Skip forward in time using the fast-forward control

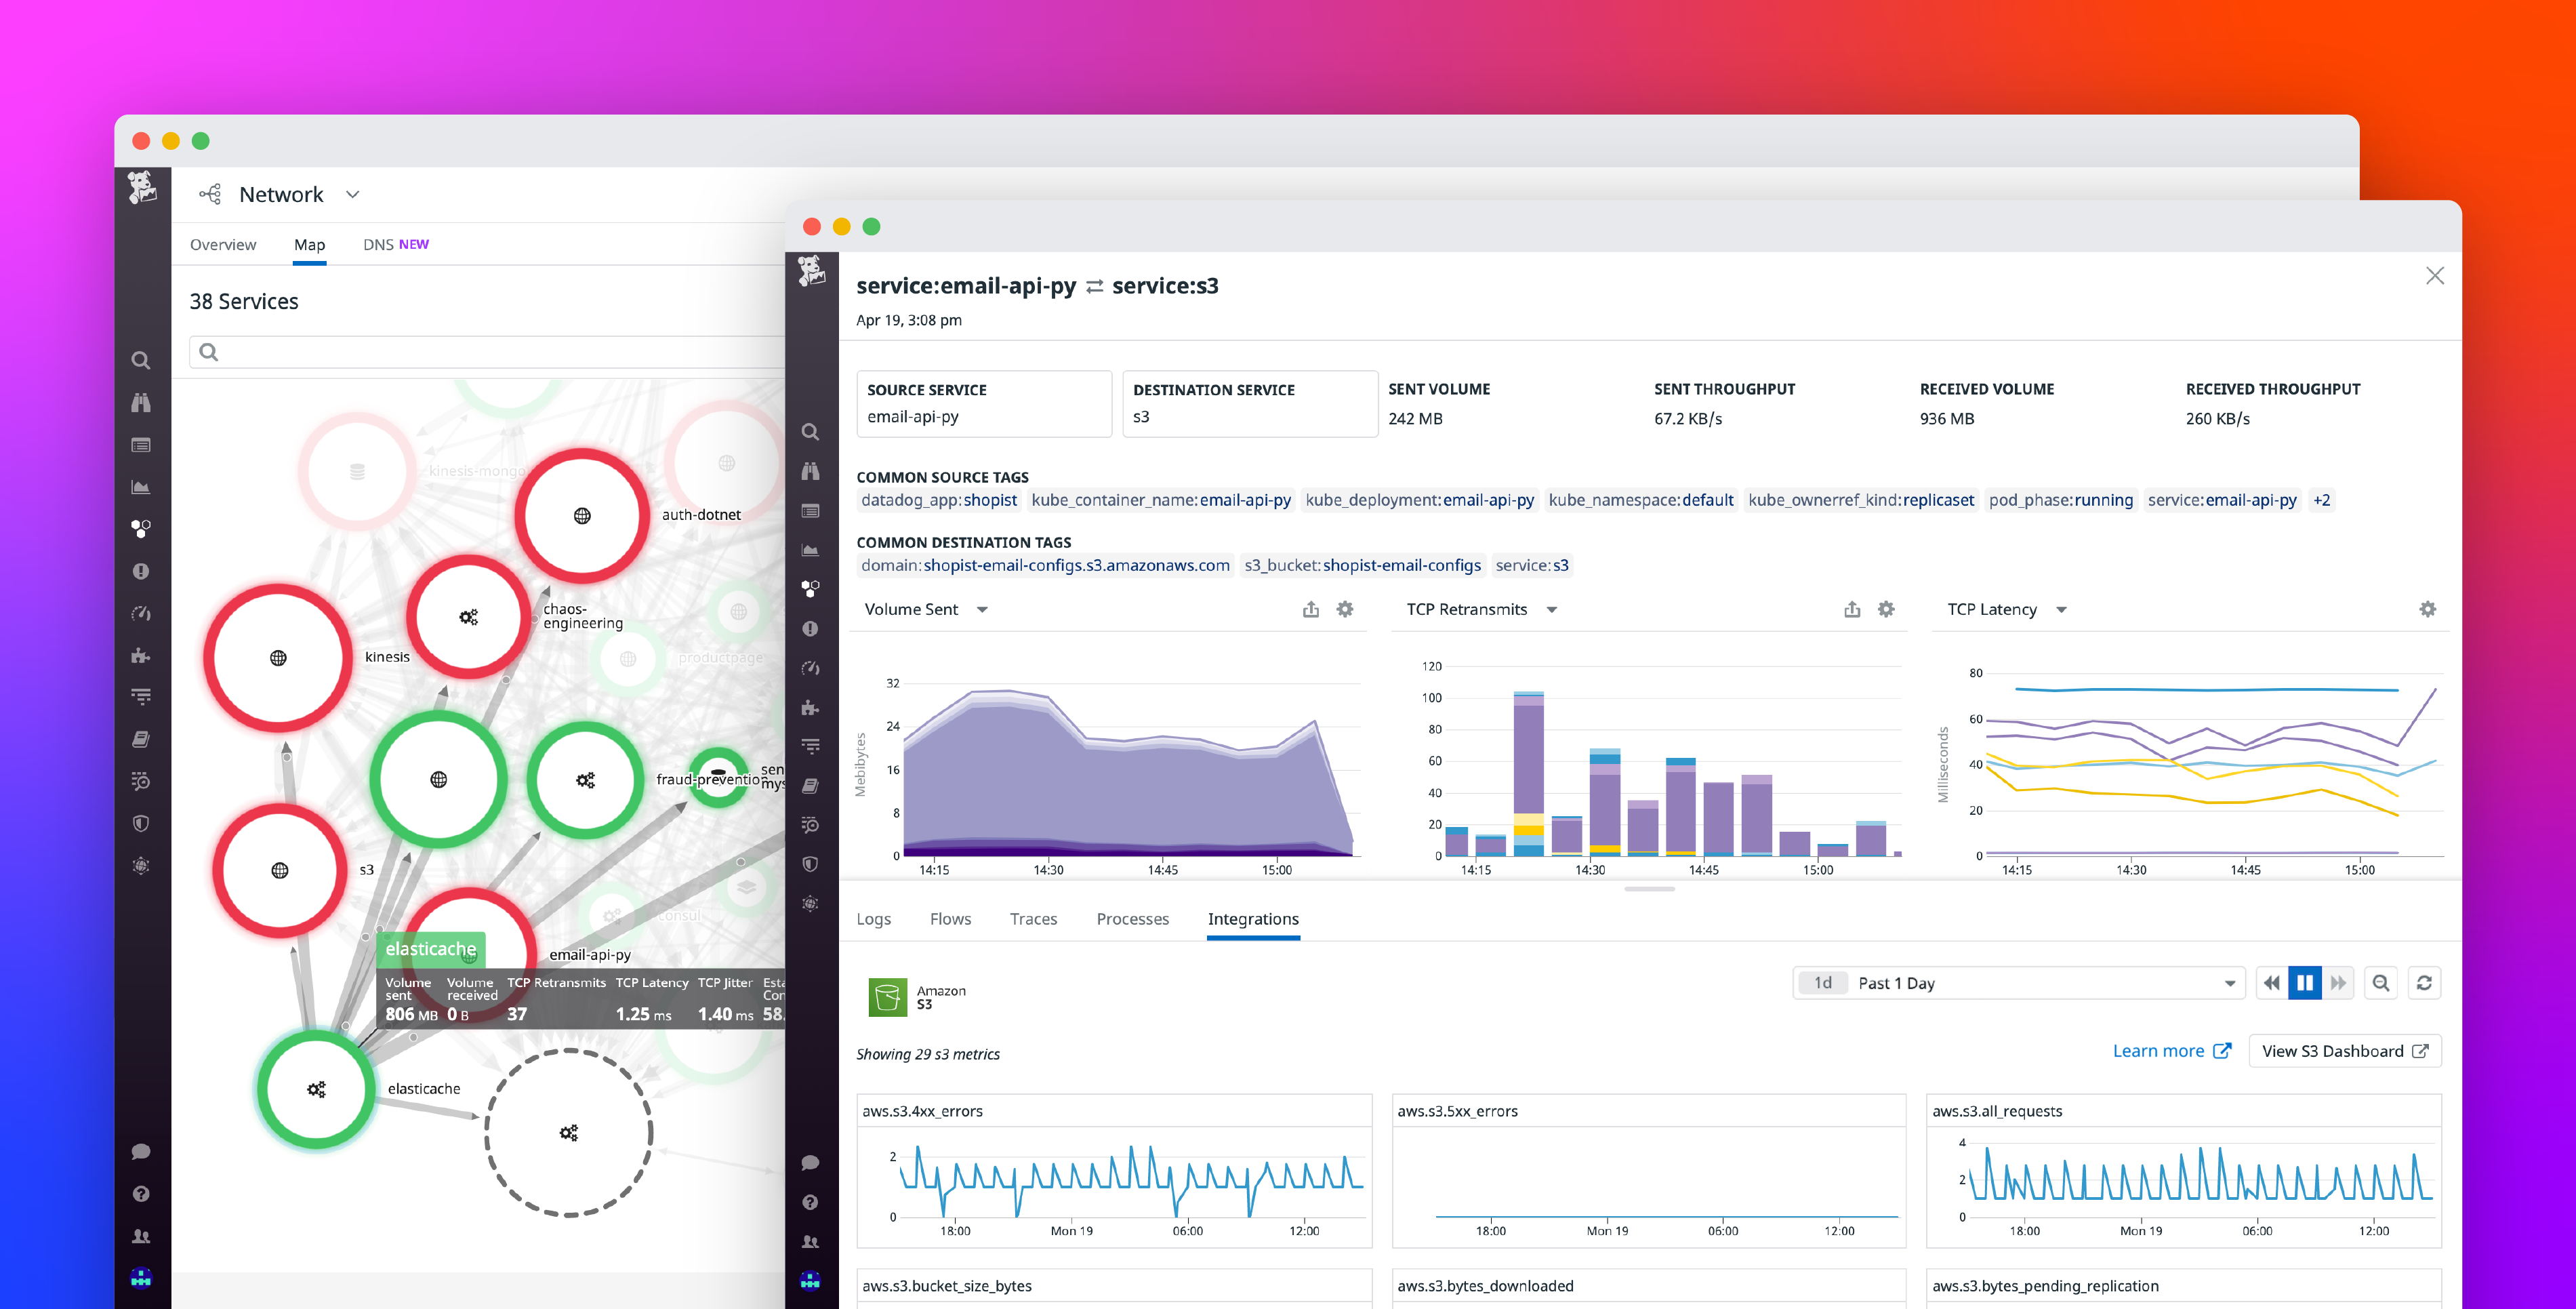[2339, 983]
